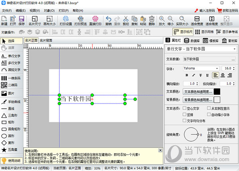Enable the 空心文字 hollow text checkbox

[184, 108]
